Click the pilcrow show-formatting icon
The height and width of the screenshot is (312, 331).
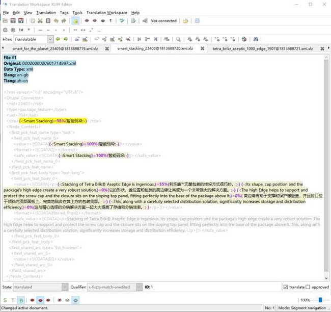(x=110, y=21)
